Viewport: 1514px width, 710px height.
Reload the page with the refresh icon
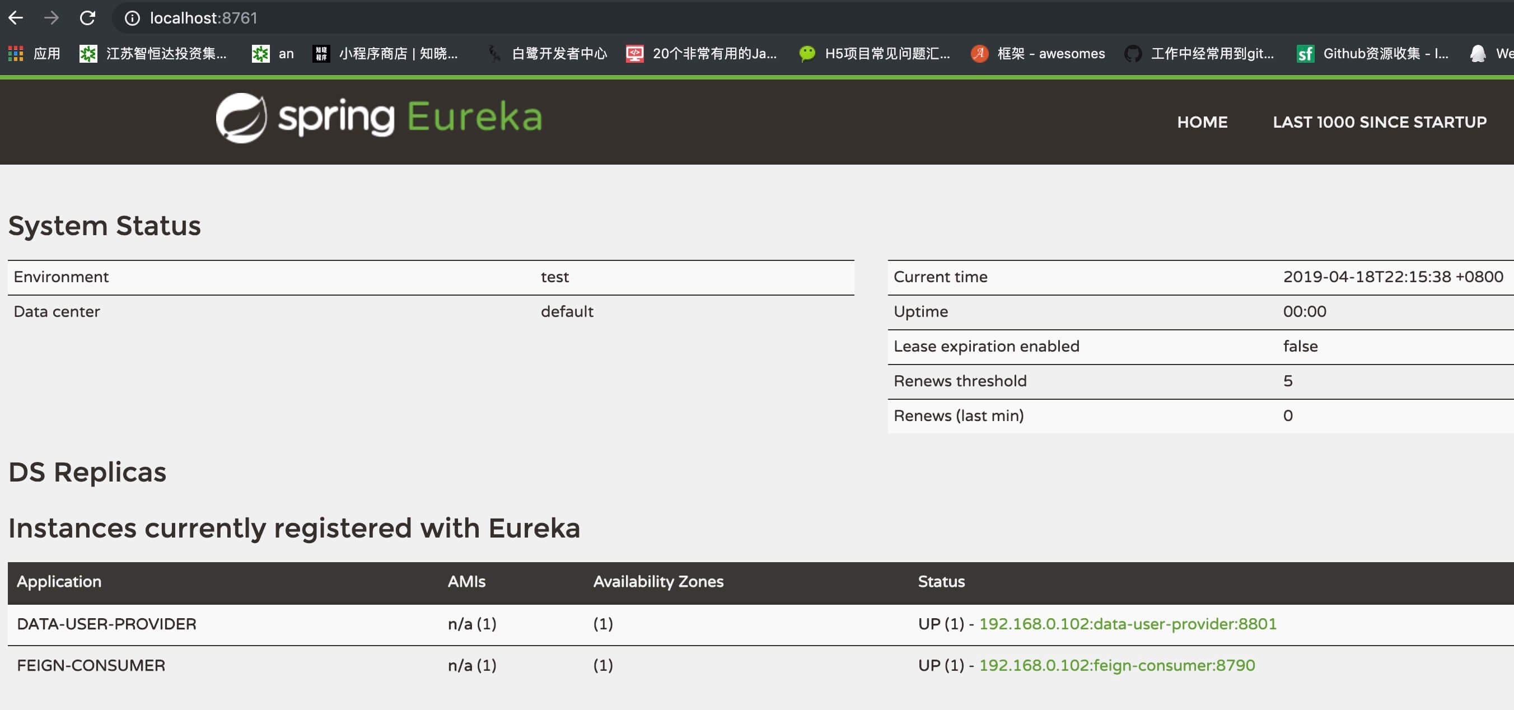pos(87,17)
